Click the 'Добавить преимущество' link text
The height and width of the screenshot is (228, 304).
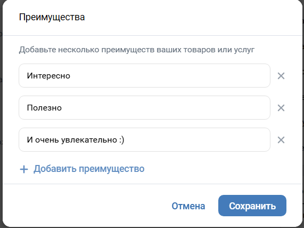pos(89,169)
